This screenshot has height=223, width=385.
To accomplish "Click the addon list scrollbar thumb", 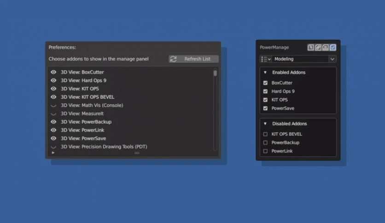I will (215, 73).
